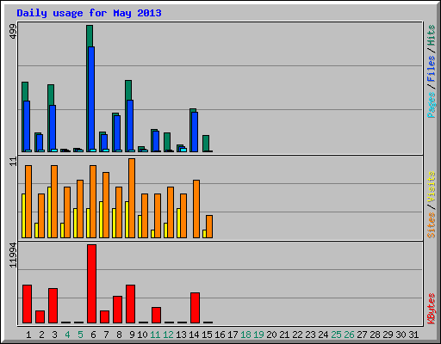Click the orange bar for day 15
The image size is (441, 344).
click(209, 226)
